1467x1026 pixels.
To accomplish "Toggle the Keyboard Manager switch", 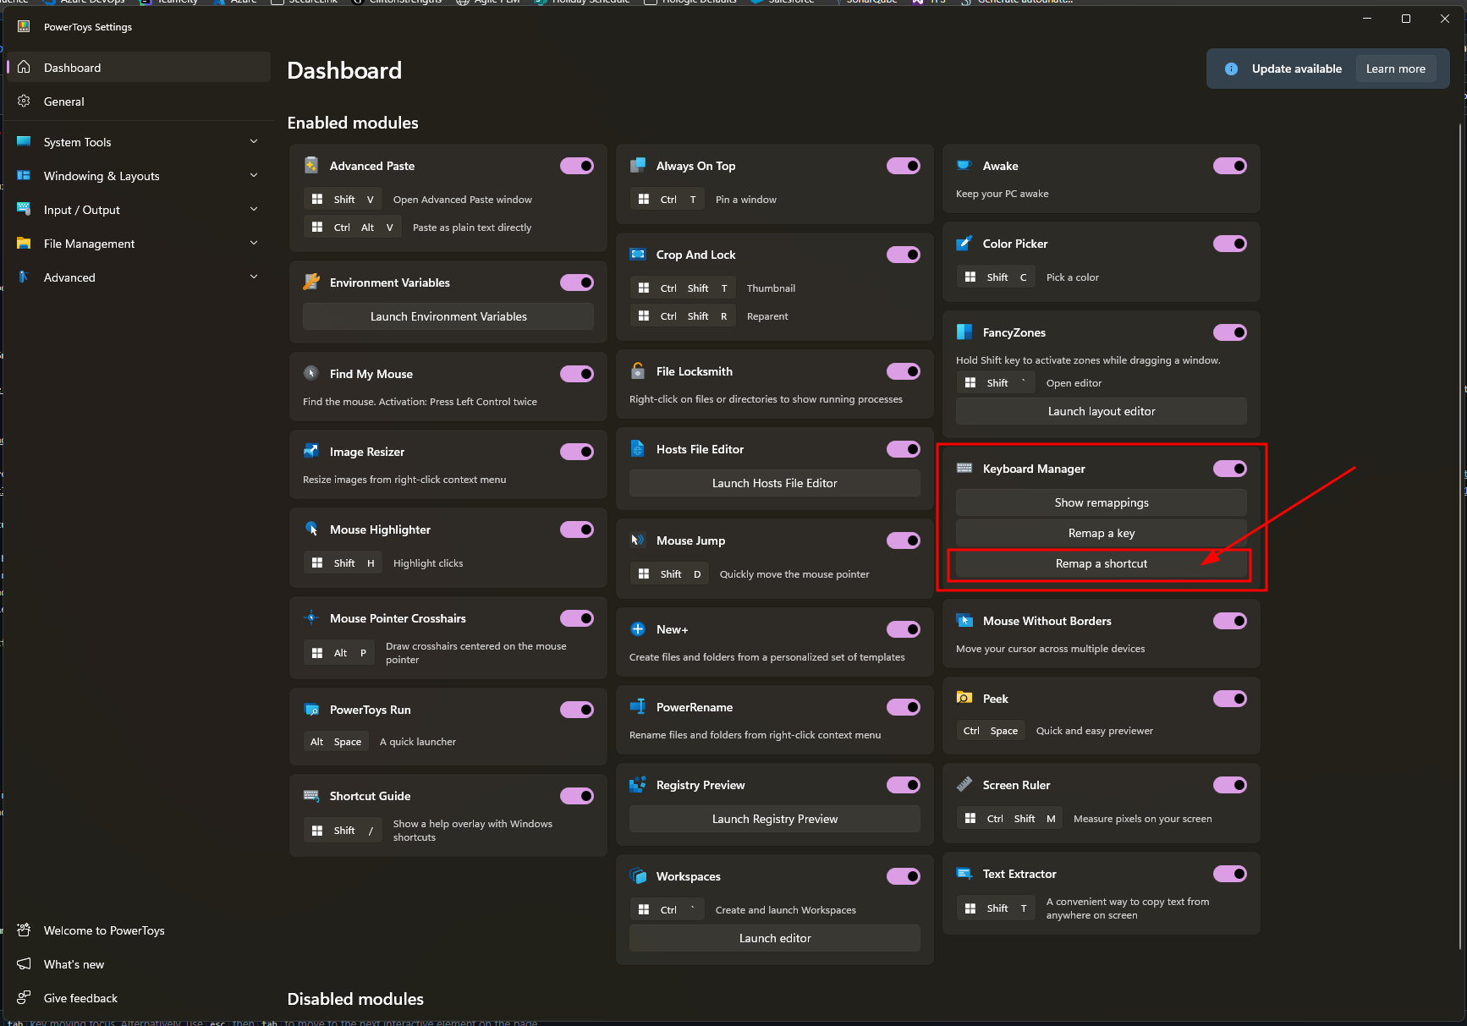I will (1230, 469).
